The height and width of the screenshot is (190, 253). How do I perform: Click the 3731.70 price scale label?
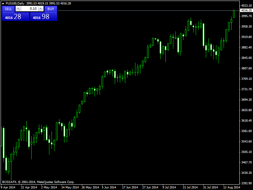(x=246, y=89)
